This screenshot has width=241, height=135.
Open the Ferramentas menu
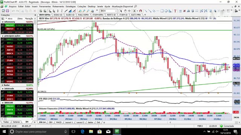click(45, 6)
